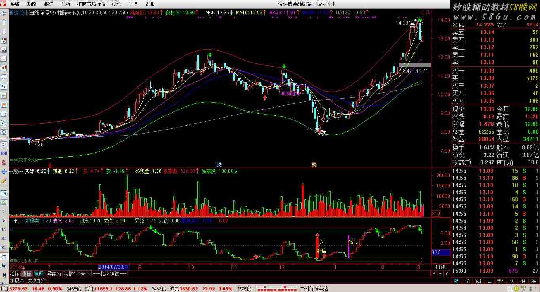540x292 pixels.
Task: Select 细 tab in tick panel
Action: click(479, 281)
